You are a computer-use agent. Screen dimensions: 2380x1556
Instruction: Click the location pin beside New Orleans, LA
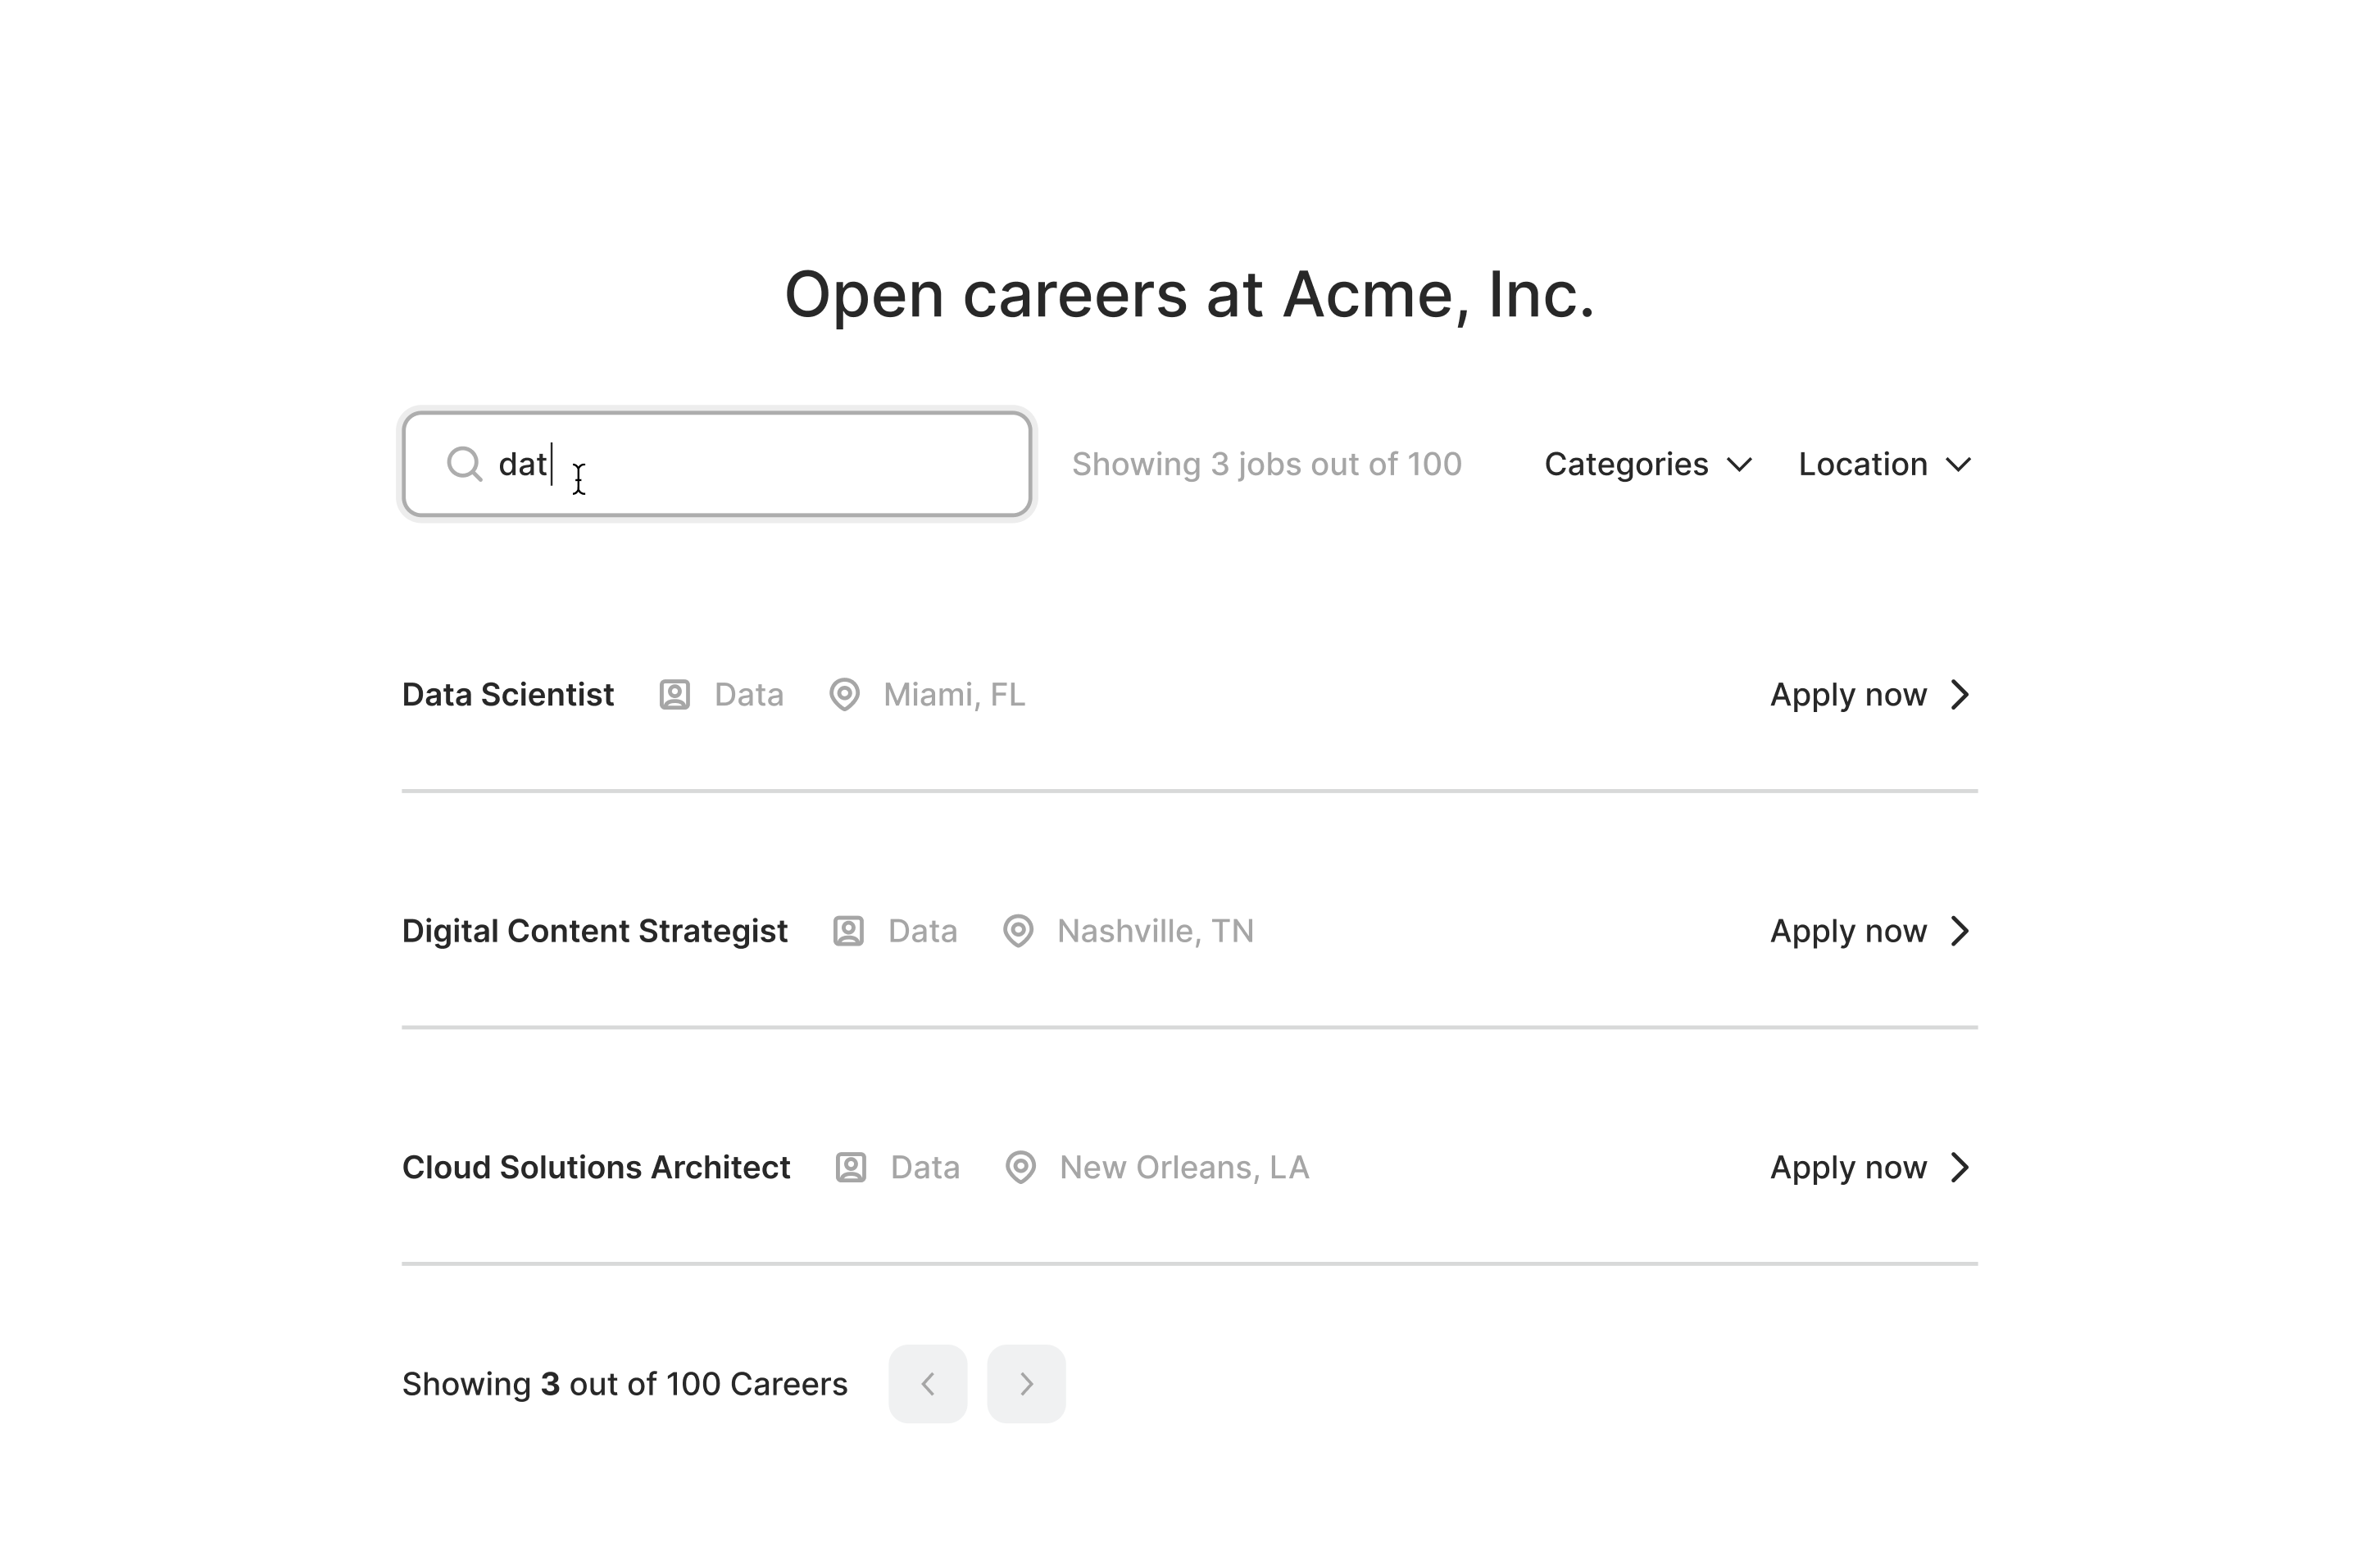click(x=1021, y=1167)
